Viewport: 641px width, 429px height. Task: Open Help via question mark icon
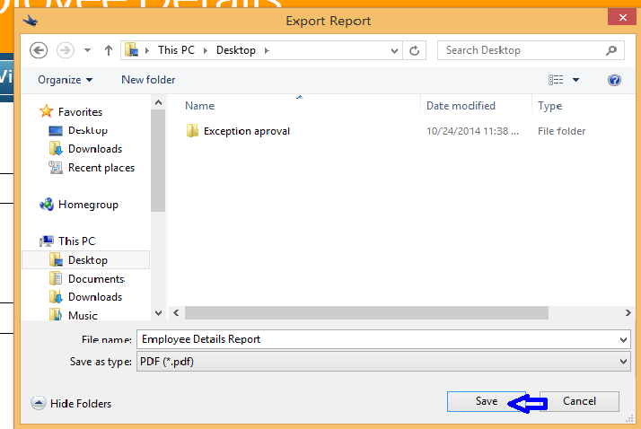[x=614, y=80]
